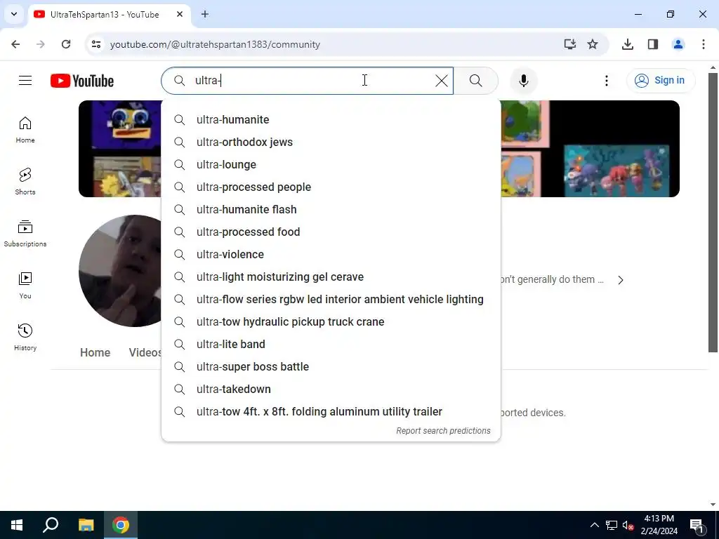The image size is (719, 539).
Task: Click the channel banner image
Action: pos(590,149)
